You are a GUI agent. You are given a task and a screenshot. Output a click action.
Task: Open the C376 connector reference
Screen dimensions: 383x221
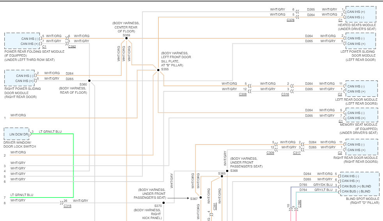(291, 20)
